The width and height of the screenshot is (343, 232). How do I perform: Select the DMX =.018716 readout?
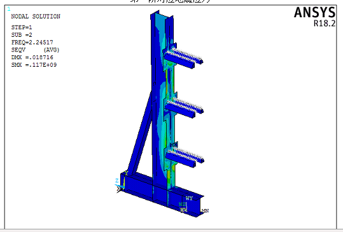pos(32,57)
